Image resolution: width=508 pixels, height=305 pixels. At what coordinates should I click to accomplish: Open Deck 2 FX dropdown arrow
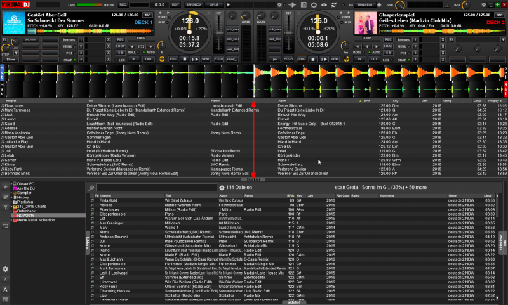tap(503, 39)
